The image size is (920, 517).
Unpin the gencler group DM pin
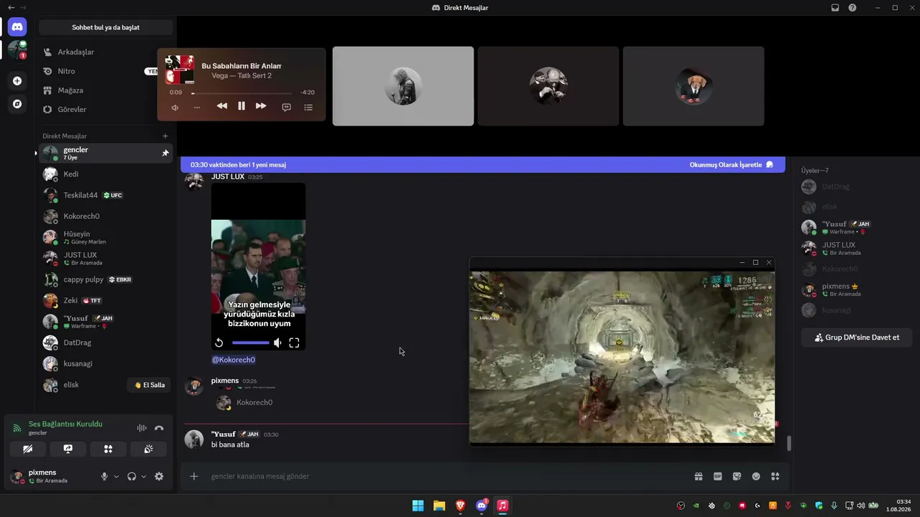[165, 153]
